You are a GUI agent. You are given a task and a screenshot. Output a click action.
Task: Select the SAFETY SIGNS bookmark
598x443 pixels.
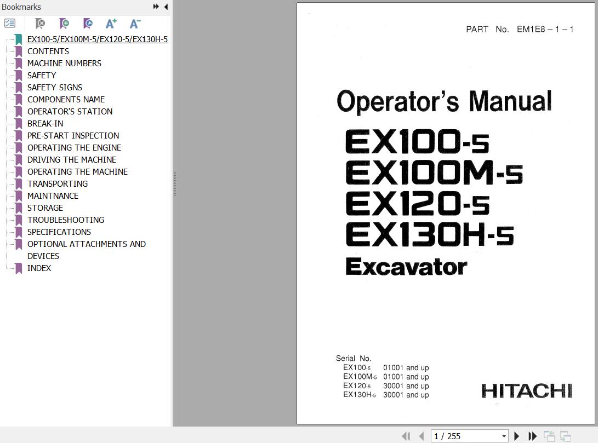[54, 87]
